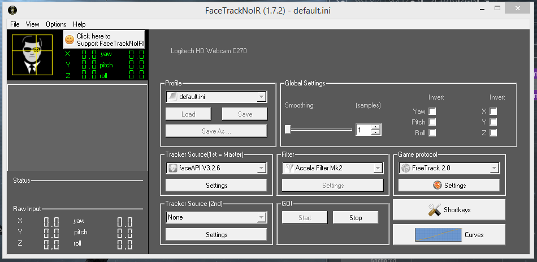The width and height of the screenshot is (537, 262).
Task: Click the head tracking avatar image
Action: (32, 55)
